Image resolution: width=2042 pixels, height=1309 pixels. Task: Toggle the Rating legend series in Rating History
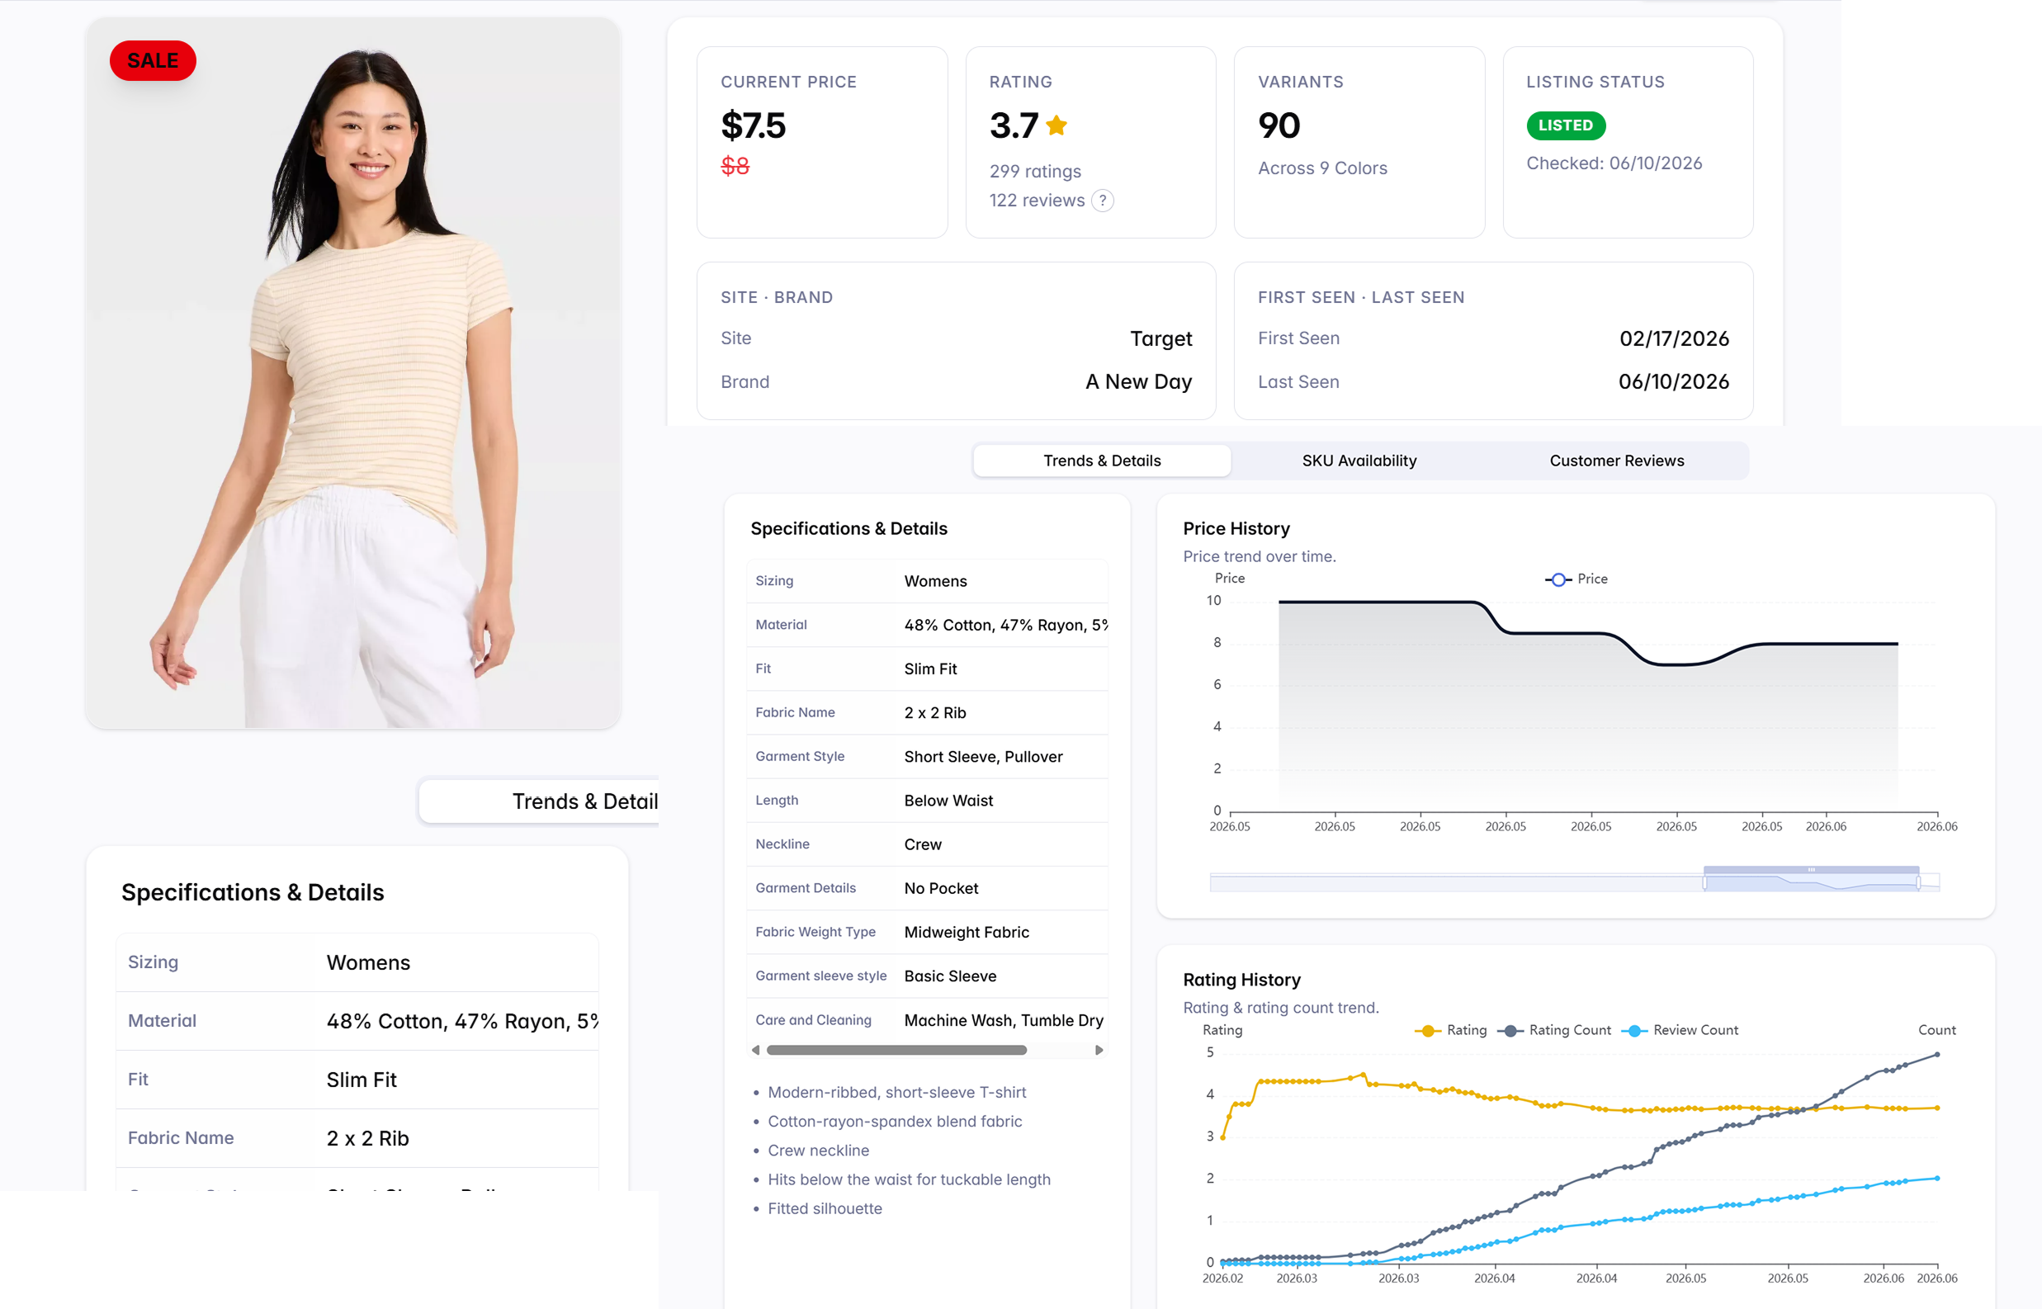coord(1450,1030)
